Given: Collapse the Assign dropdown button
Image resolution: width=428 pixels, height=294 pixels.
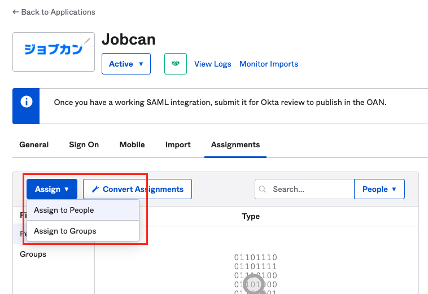Looking at the screenshot, I should click(x=52, y=189).
